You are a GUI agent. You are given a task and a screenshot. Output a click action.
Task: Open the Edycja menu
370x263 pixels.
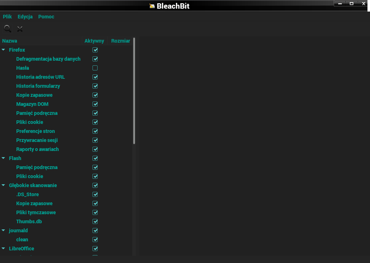tap(25, 17)
